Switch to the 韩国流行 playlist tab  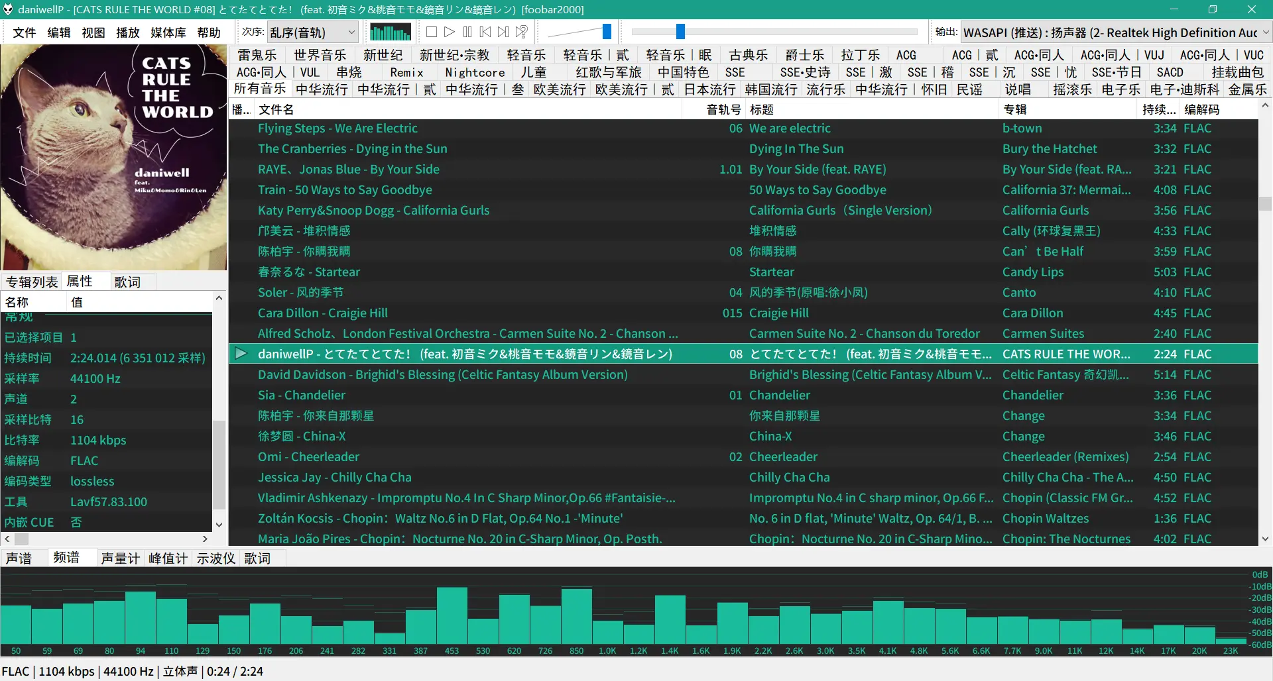[771, 89]
